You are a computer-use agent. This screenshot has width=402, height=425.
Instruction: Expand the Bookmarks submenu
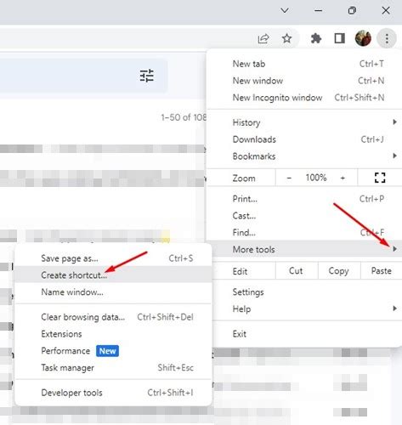pos(304,156)
